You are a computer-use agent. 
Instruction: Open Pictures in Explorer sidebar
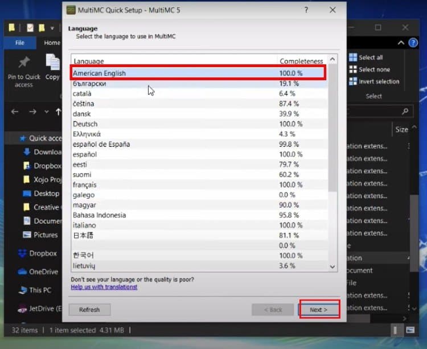pos(40,235)
